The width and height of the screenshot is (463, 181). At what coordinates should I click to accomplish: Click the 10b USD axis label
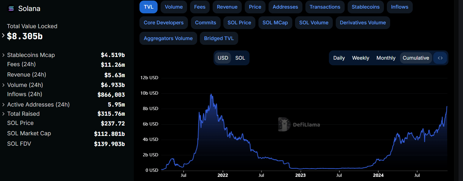click(149, 93)
